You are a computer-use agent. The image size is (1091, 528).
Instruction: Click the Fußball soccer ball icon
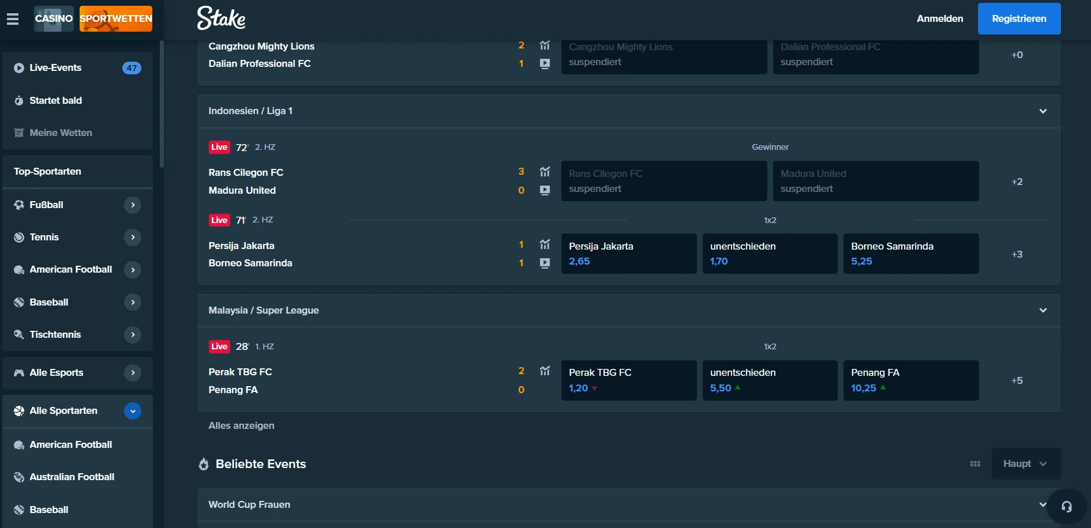pyautogui.click(x=19, y=205)
